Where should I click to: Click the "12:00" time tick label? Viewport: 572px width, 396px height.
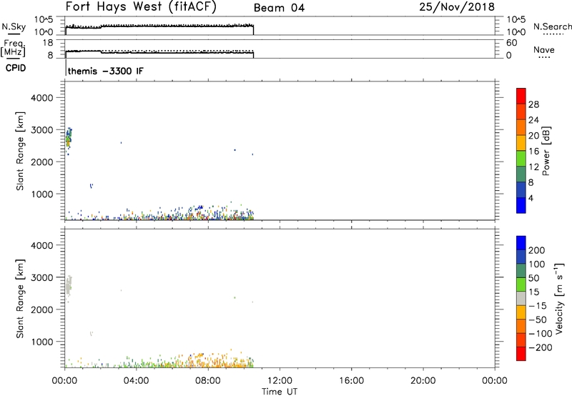[x=280, y=381]
